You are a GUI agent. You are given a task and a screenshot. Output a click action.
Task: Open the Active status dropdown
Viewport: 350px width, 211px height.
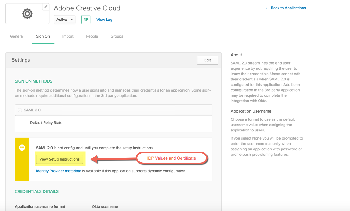[x=64, y=20]
